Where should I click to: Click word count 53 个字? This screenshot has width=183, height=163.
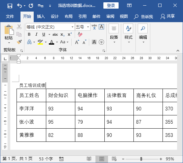click(x=46, y=159)
